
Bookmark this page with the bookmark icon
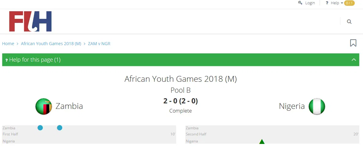(353, 43)
